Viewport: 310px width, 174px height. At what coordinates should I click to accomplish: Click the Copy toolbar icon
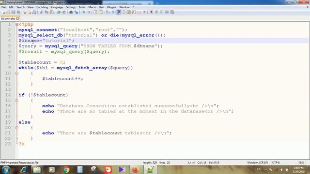[46, 12]
